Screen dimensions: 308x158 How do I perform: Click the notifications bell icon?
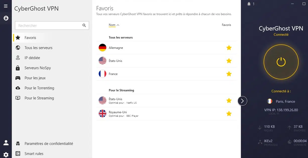249,4
